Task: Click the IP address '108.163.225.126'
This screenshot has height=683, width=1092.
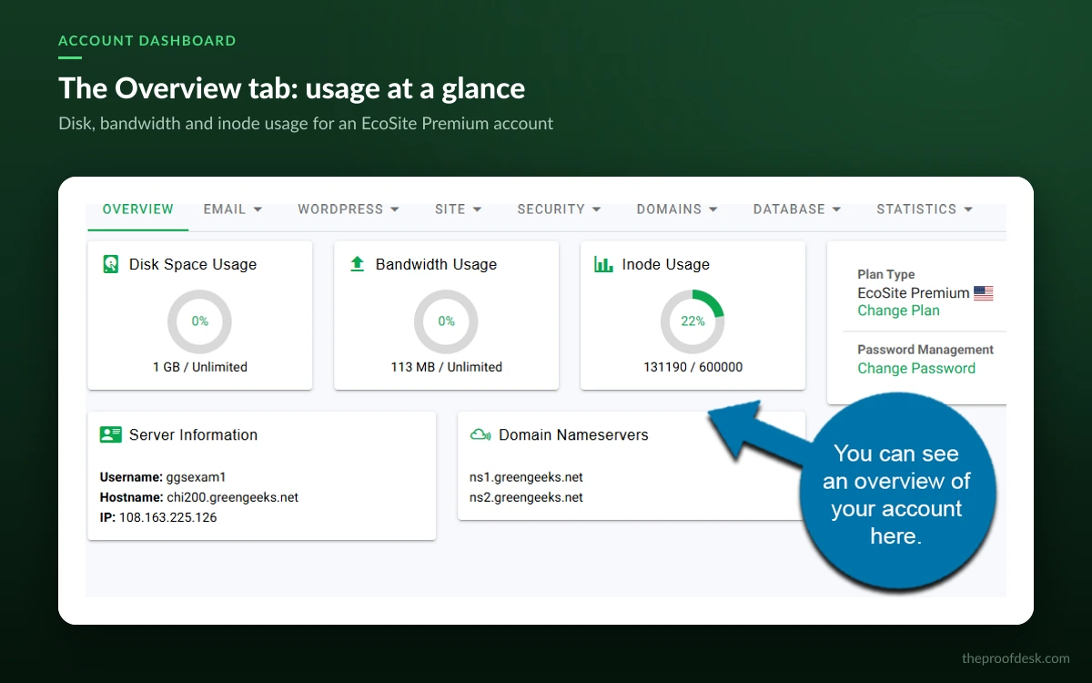Action: (x=168, y=517)
